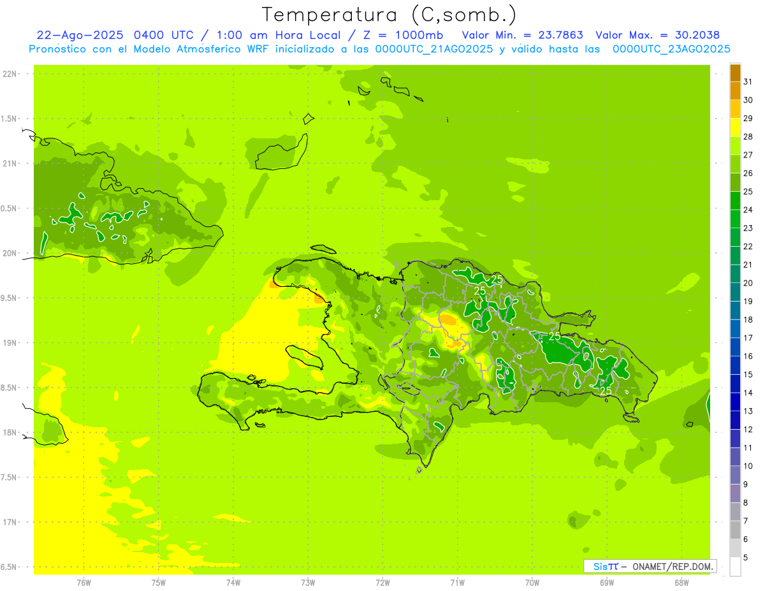
Task: Click 'Valor Min. = 23.7863' text
Action: pos(523,35)
